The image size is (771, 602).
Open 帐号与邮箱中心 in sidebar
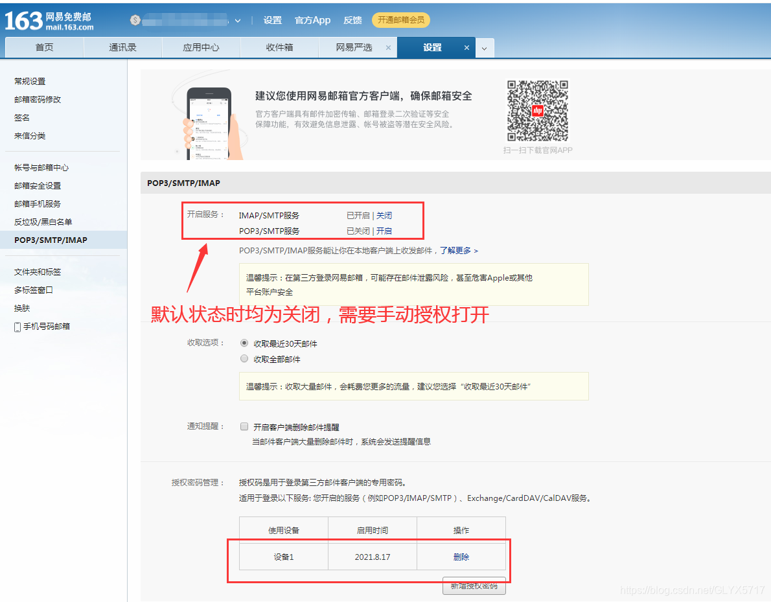(x=42, y=168)
